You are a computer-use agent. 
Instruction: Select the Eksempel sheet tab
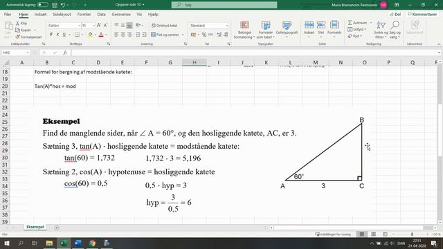click(35, 227)
